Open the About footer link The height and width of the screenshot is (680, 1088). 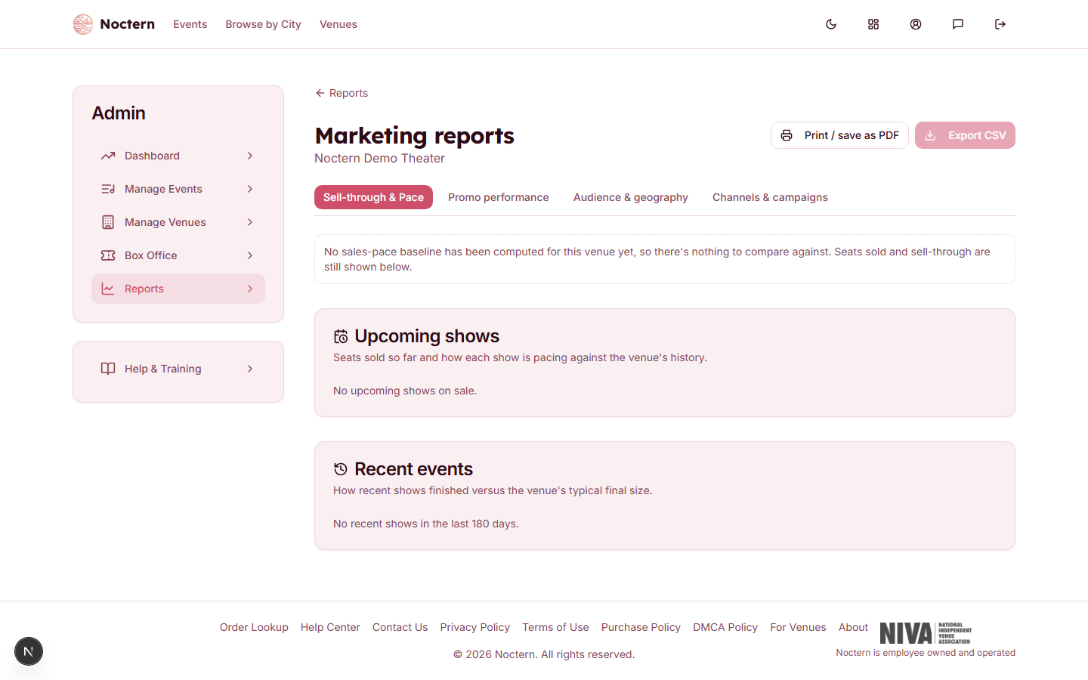(x=853, y=627)
